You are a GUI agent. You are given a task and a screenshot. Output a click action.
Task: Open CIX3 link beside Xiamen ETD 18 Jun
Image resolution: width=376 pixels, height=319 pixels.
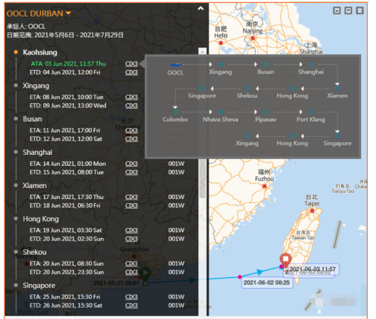point(132,206)
